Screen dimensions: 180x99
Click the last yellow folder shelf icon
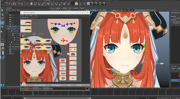(x=104, y=4)
